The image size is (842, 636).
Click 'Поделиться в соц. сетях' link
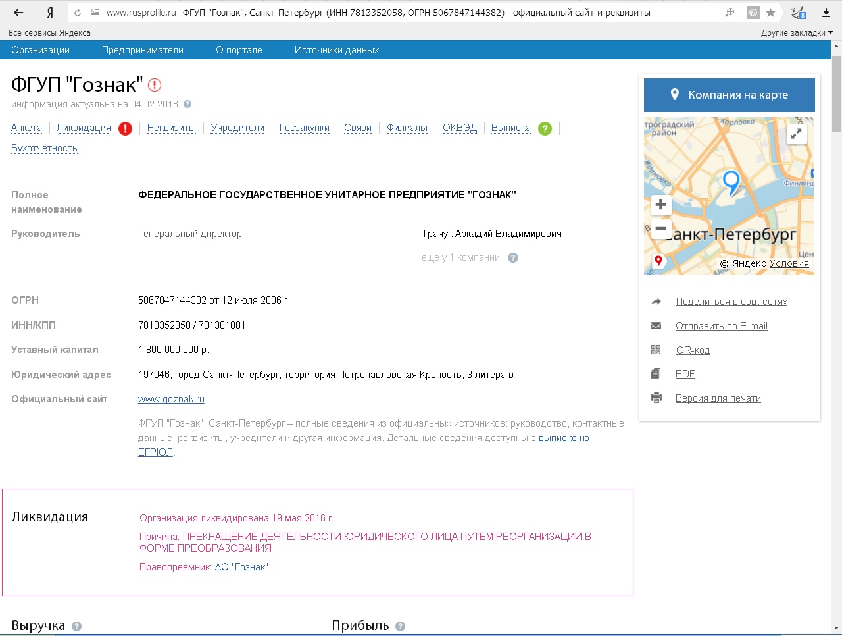tap(731, 302)
